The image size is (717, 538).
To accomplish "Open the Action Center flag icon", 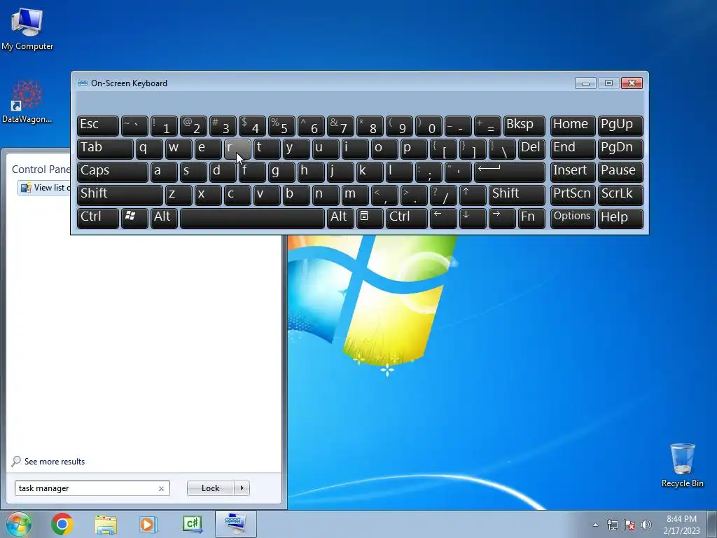I will click(x=629, y=525).
